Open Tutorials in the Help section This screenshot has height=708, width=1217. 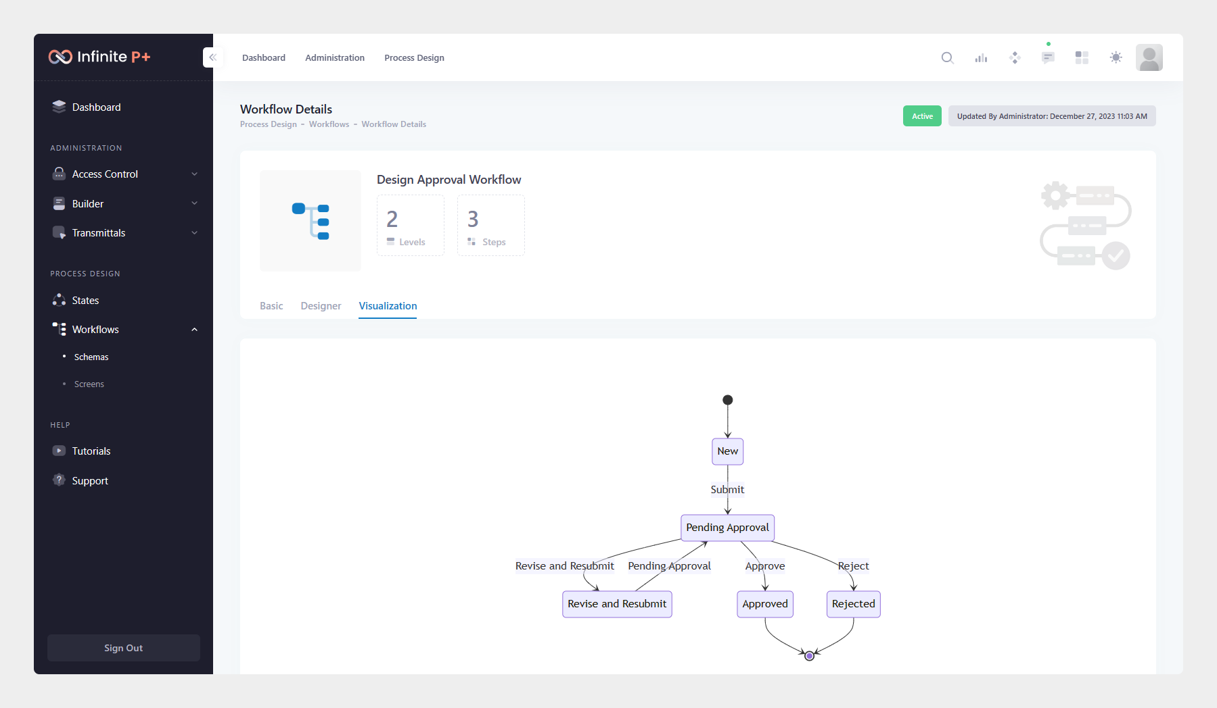(91, 451)
